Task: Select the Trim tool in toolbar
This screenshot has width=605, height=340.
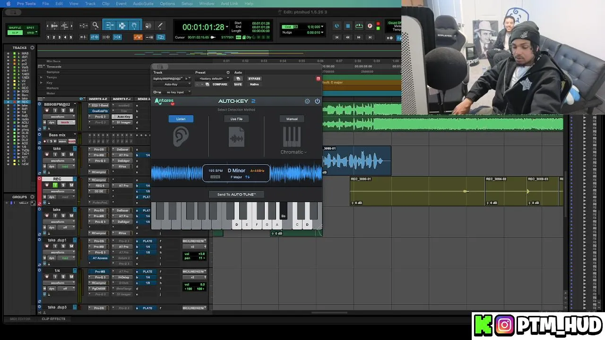Action: [109, 25]
